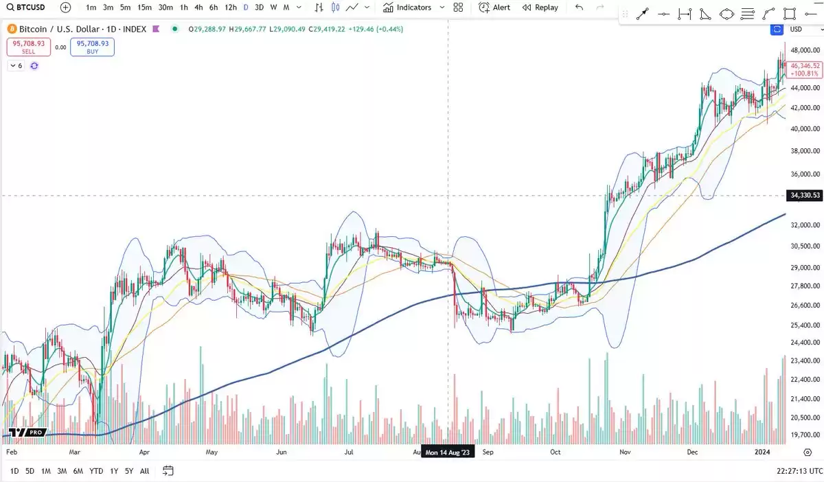Image resolution: width=824 pixels, height=482 pixels.
Task: Switch to the M monthly interval
Action: [286, 7]
